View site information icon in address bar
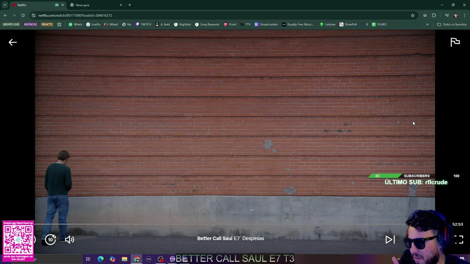This screenshot has width=470, height=264. pyautogui.click(x=33, y=15)
